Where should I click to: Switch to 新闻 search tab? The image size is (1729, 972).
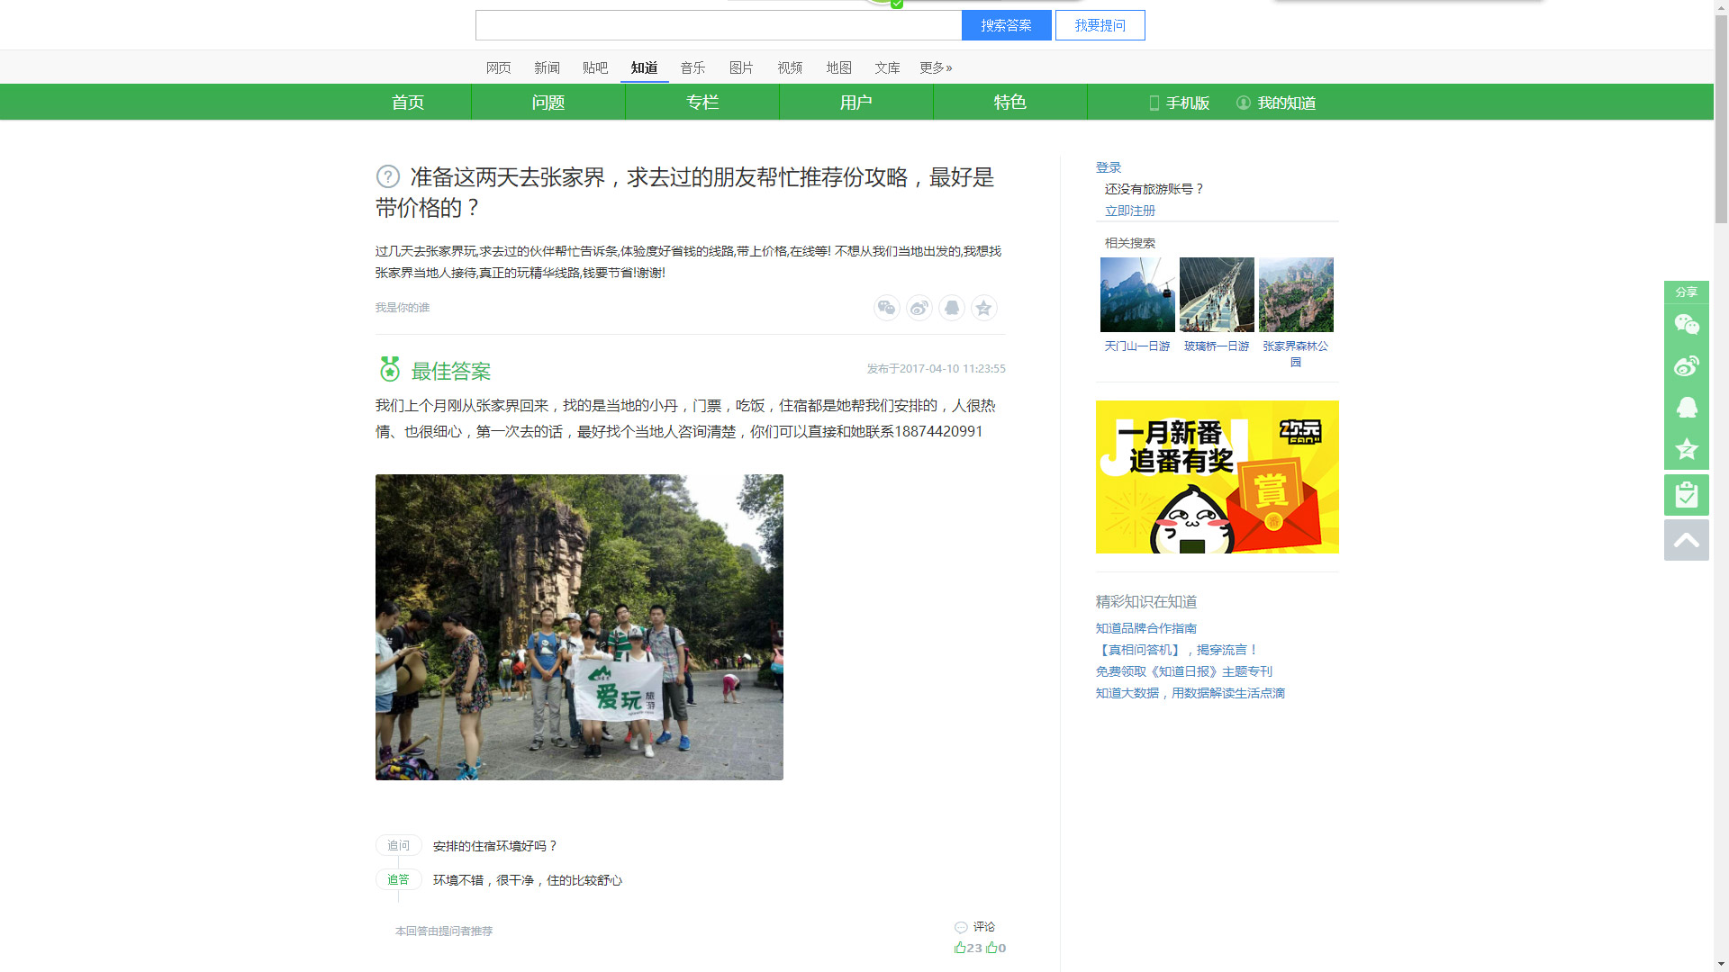click(x=547, y=67)
